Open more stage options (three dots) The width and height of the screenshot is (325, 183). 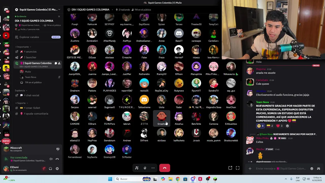pyautogui.click(x=153, y=168)
